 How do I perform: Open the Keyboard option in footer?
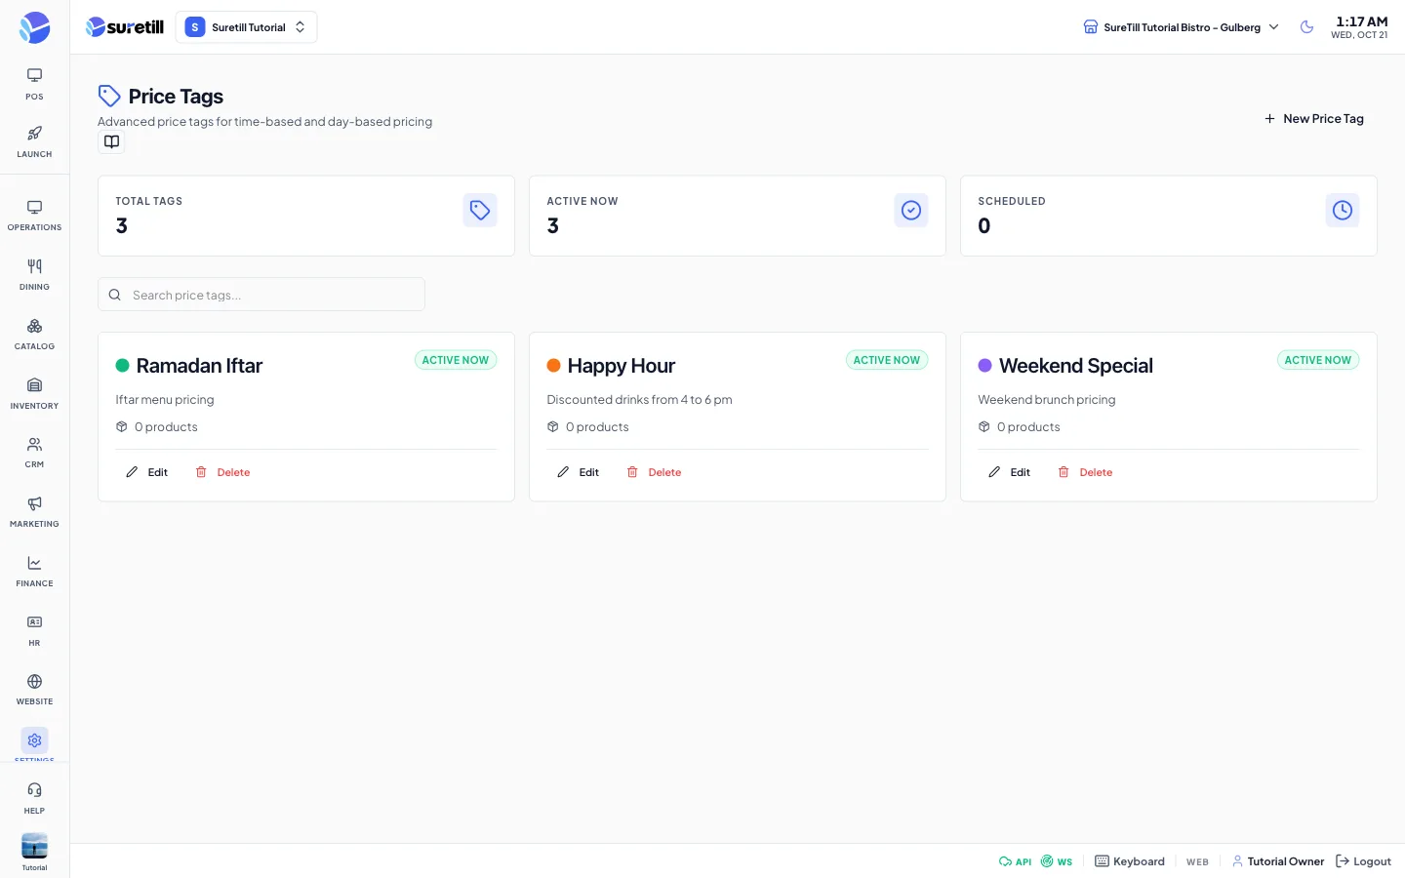(x=1130, y=861)
